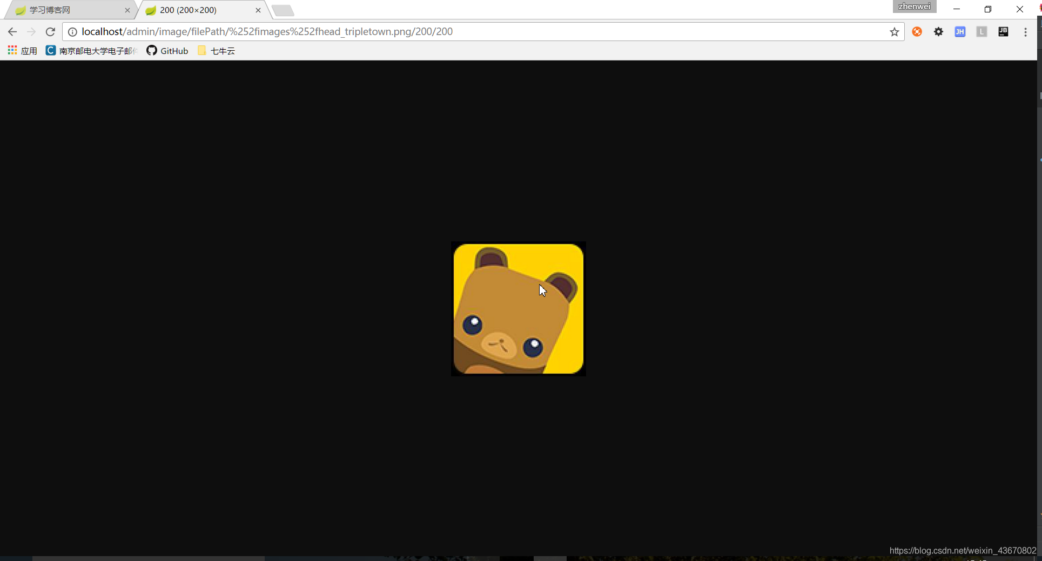Image resolution: width=1042 pixels, height=561 pixels.
Task: Click the forward navigation arrow
Action: [x=31, y=32]
